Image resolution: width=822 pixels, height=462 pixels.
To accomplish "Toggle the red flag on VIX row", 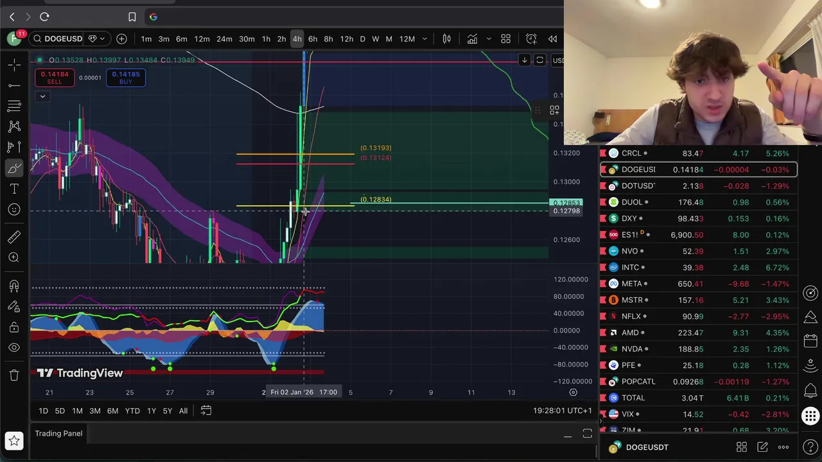I will (x=603, y=414).
